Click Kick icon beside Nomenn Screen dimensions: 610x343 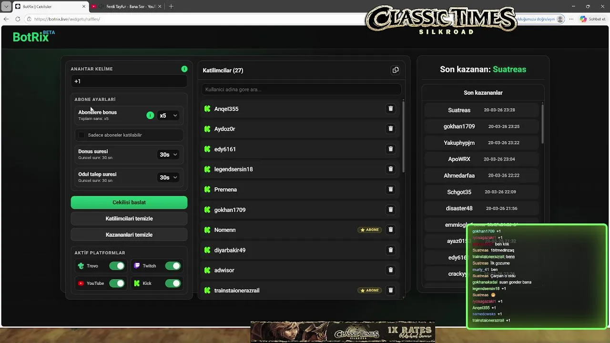pos(207,230)
